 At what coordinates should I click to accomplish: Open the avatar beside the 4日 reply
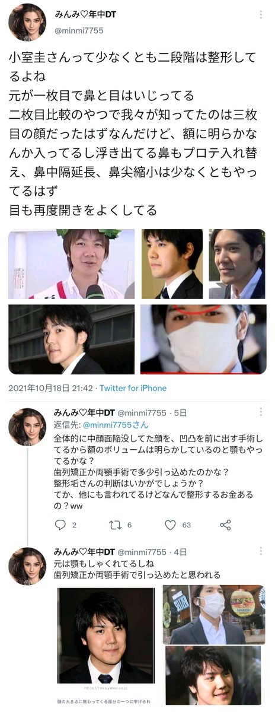(27, 566)
